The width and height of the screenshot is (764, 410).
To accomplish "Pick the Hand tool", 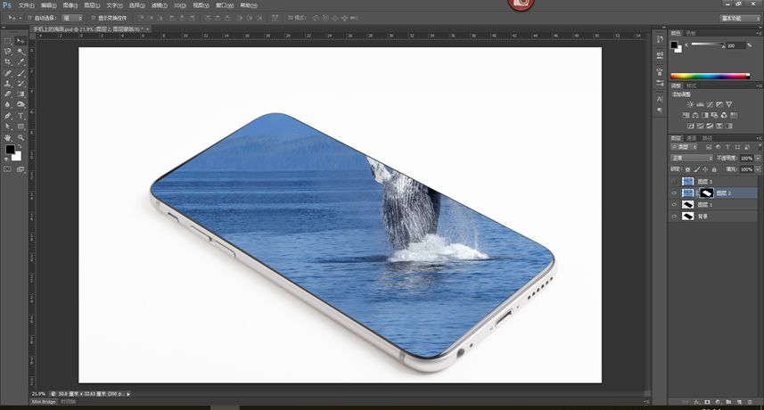I will click(x=8, y=138).
